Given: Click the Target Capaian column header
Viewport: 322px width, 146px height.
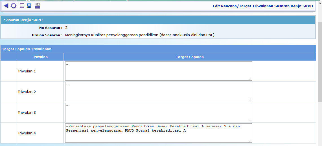Looking at the screenshot, I should coord(190,57).
